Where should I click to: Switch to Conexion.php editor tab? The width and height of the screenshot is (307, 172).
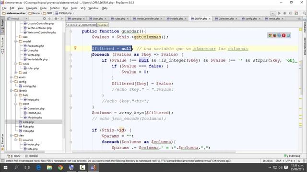[226, 19]
